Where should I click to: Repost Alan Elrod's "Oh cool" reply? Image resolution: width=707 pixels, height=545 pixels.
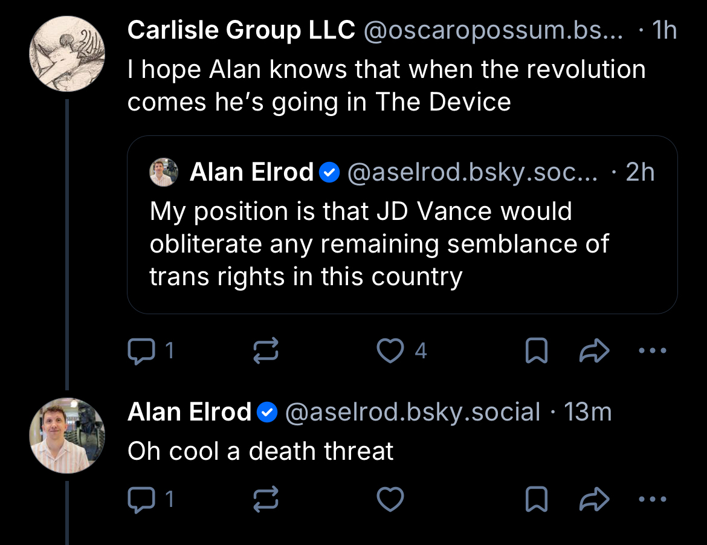(265, 500)
